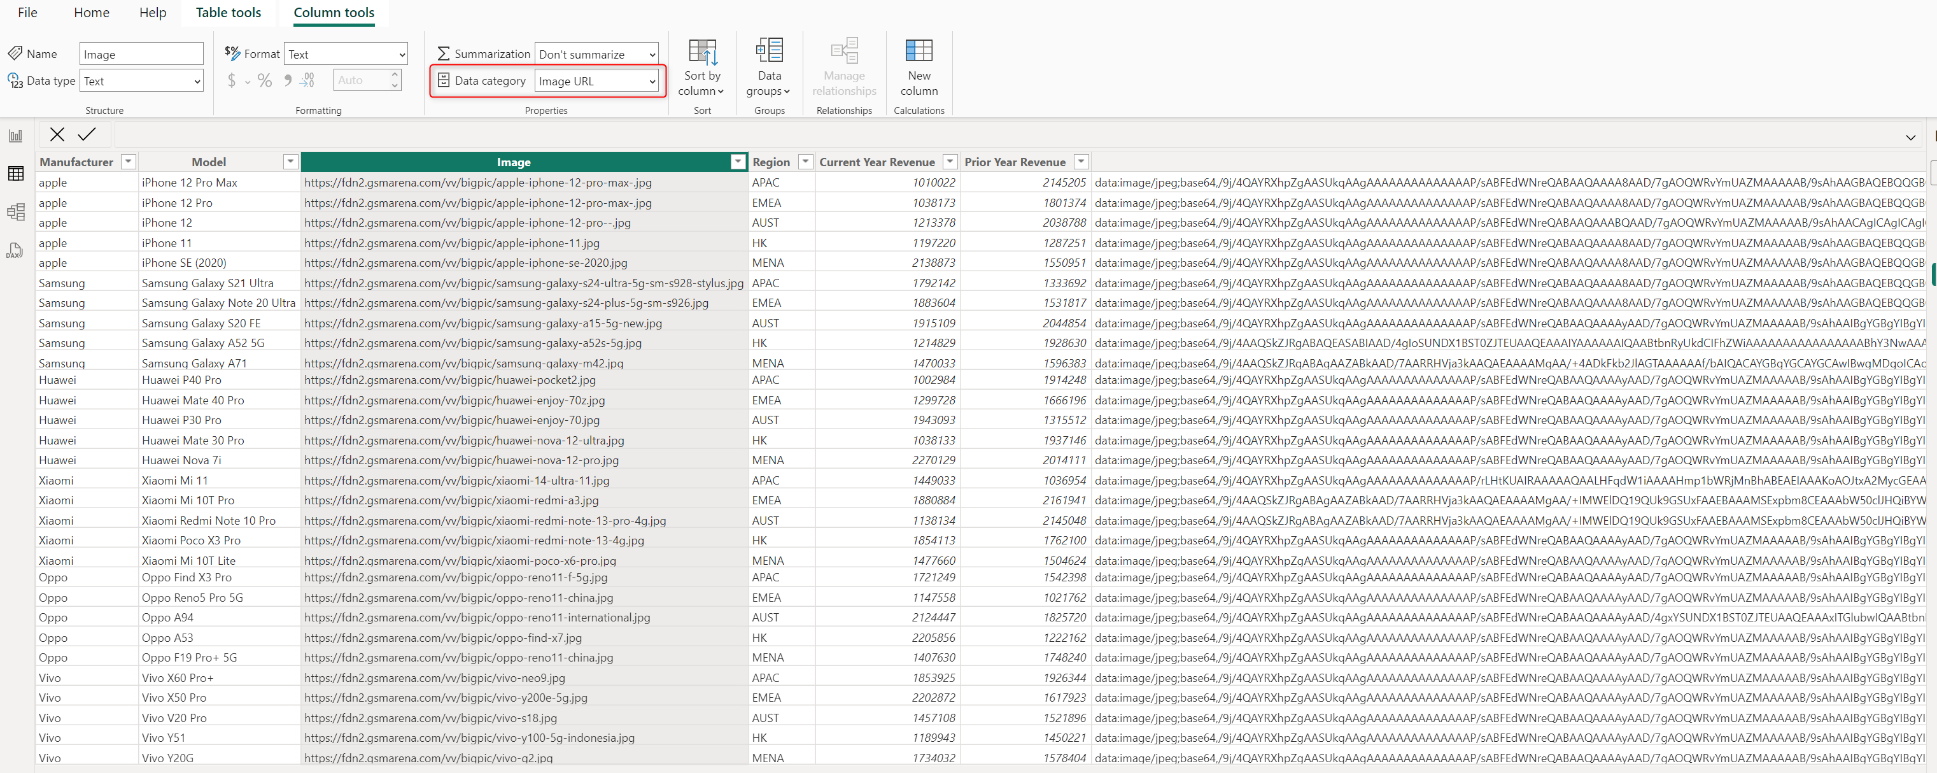Click the New column icon

pyautogui.click(x=918, y=51)
